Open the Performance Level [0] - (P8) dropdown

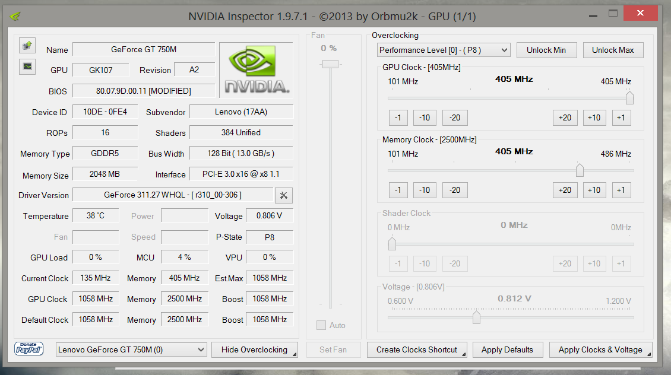(444, 50)
